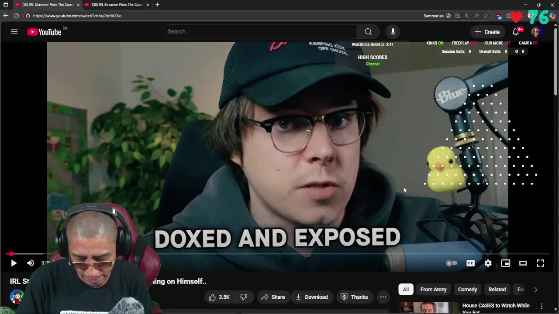The width and height of the screenshot is (559, 314).
Task: Add page to favorites star
Action: (x=485, y=16)
